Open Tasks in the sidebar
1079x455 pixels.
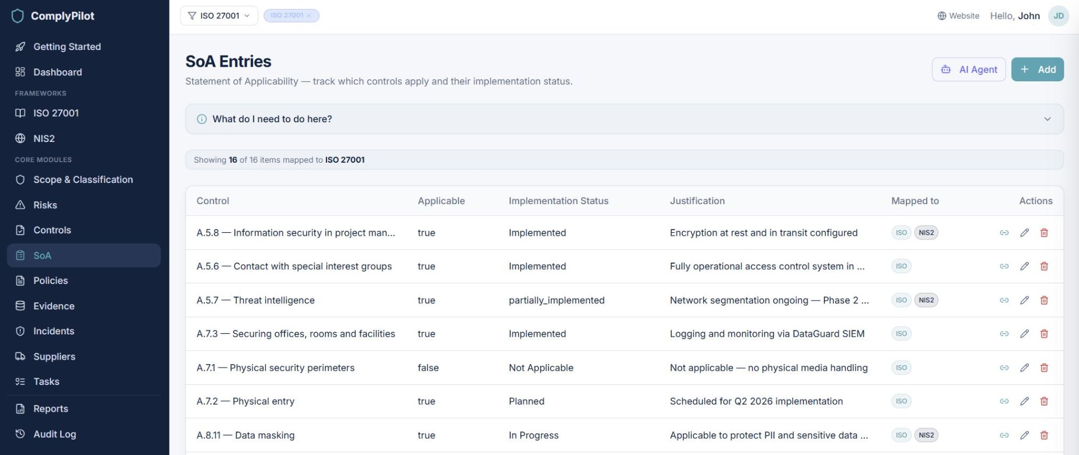tap(84, 382)
